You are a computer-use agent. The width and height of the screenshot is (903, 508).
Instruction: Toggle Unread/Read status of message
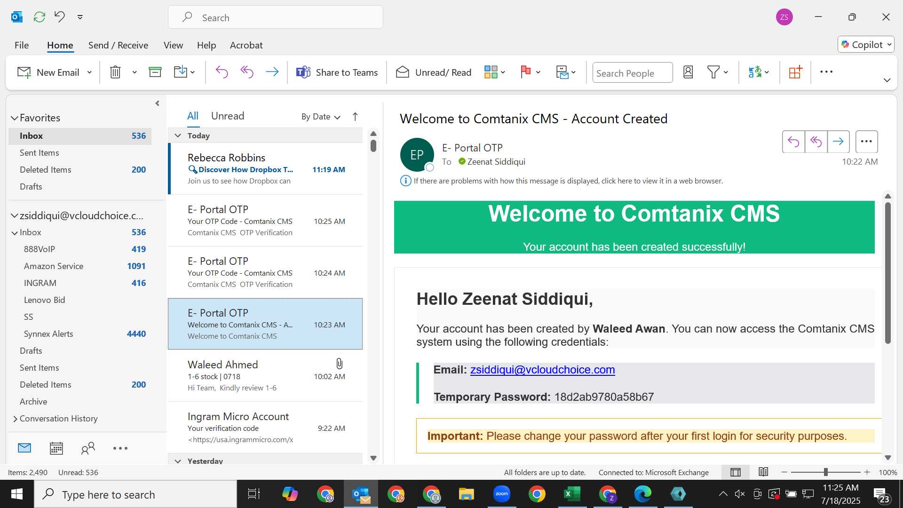click(x=433, y=72)
